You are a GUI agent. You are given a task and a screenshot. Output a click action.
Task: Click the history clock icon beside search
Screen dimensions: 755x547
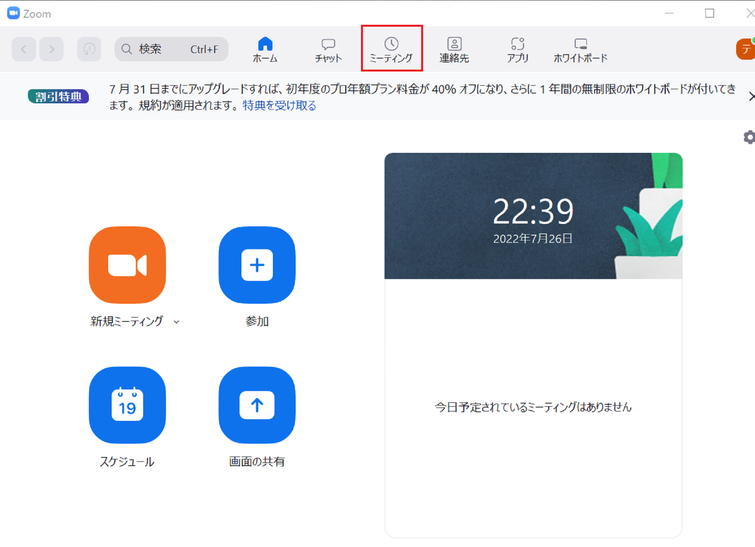pos(89,49)
